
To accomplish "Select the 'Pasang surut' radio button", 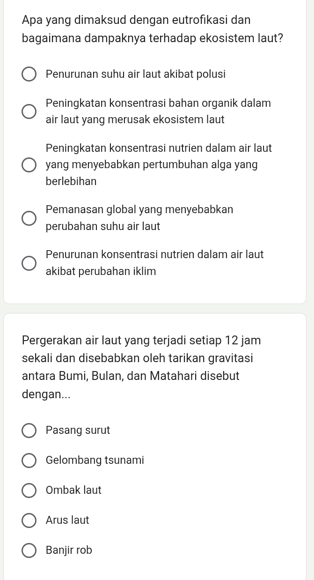I will [x=29, y=431].
